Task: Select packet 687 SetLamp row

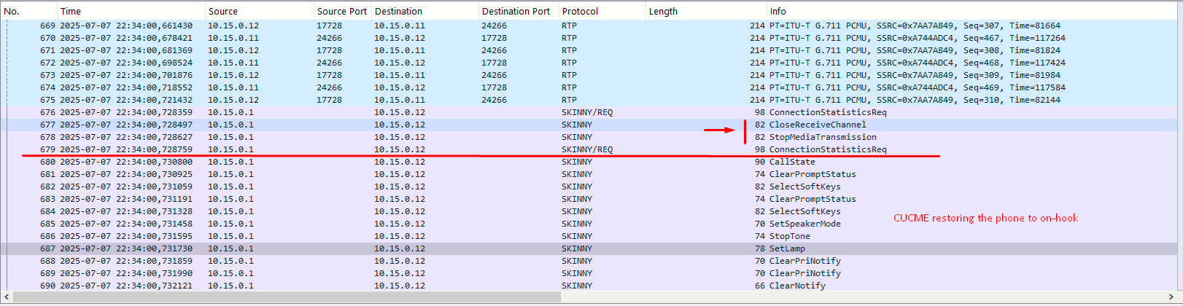Action: click(591, 248)
